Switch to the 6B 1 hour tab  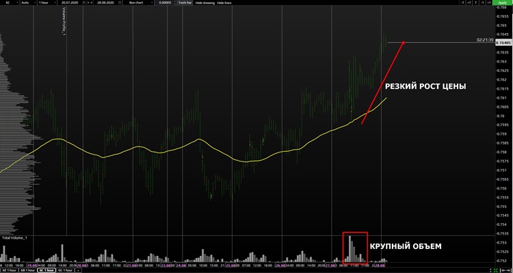coord(28,270)
